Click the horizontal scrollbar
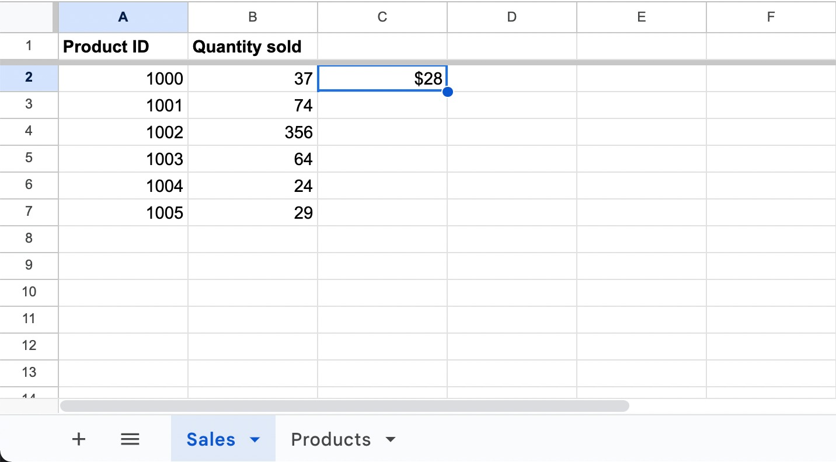 pyautogui.click(x=344, y=404)
